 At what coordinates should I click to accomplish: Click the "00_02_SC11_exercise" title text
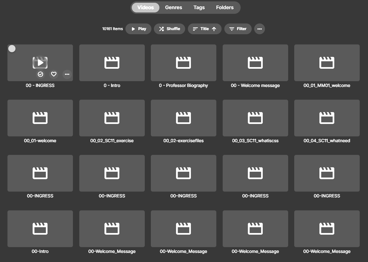[x=112, y=141]
